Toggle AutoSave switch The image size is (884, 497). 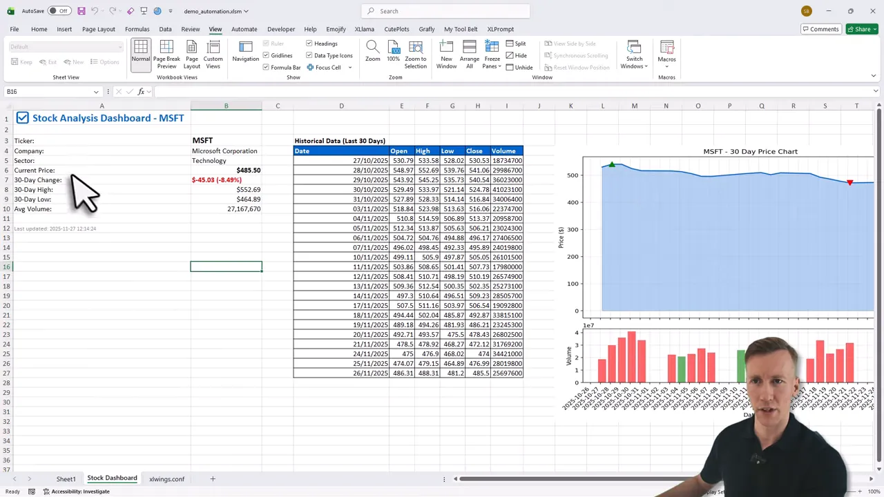(x=59, y=11)
